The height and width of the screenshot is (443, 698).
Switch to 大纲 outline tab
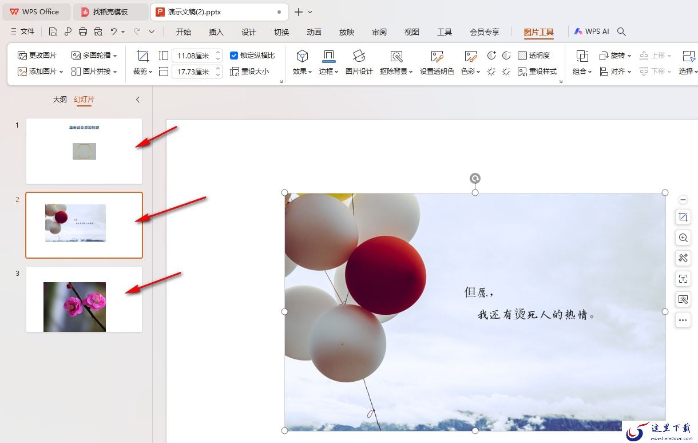point(60,100)
